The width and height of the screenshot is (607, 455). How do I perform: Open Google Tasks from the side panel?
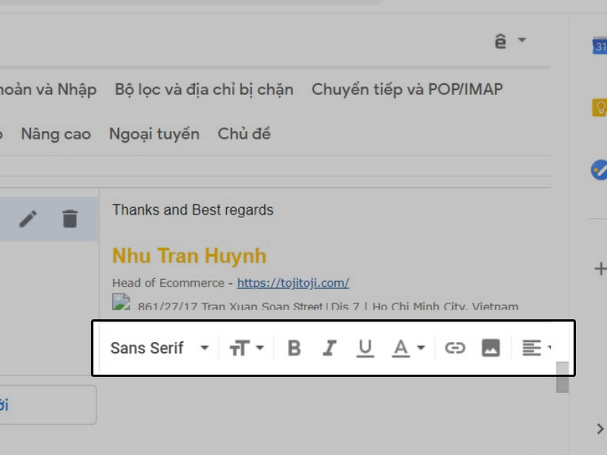(599, 170)
